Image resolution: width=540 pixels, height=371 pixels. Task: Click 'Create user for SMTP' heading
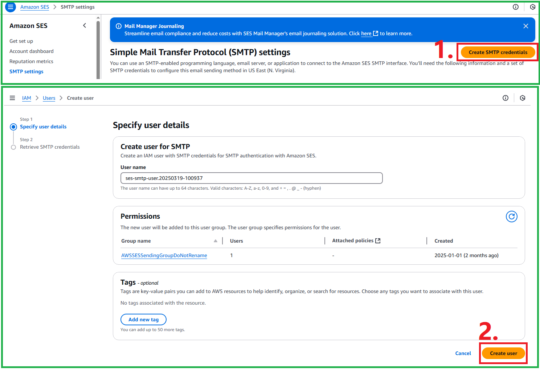click(x=155, y=147)
